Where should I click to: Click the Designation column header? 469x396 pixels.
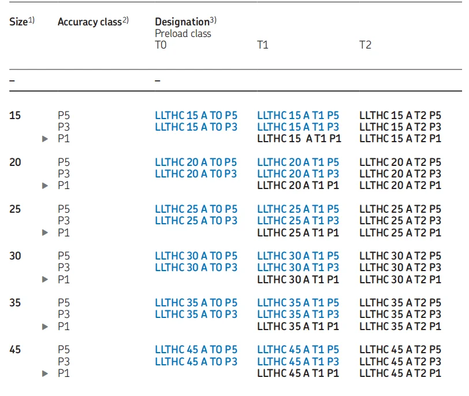coord(185,22)
